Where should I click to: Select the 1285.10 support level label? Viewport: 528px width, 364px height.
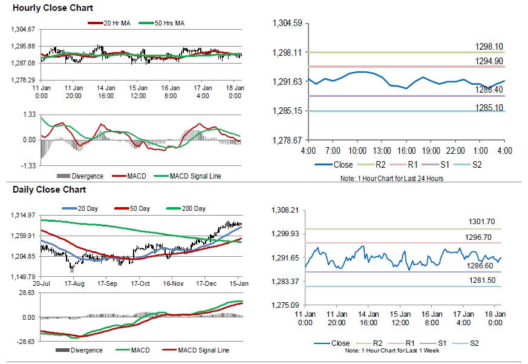pyautogui.click(x=489, y=108)
